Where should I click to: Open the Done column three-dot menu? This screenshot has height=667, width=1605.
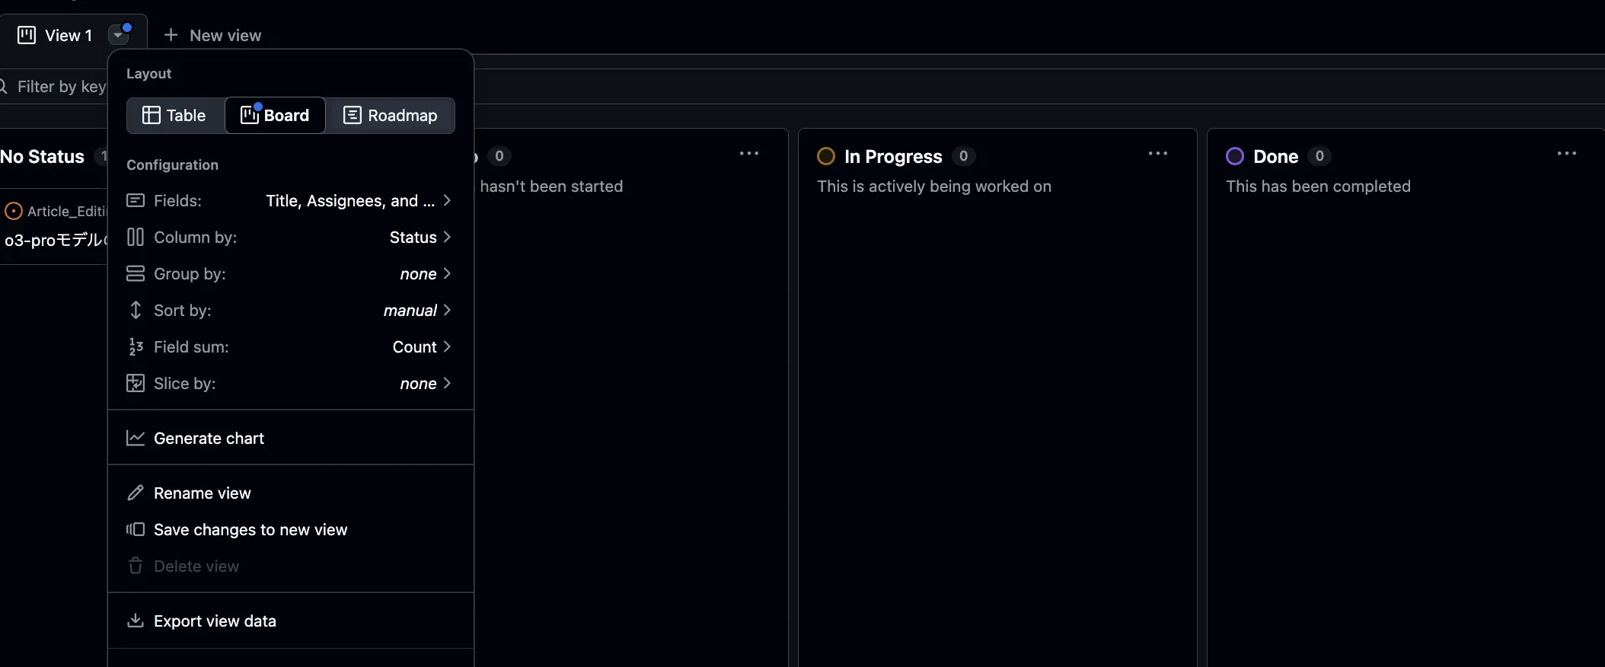pos(1567,154)
